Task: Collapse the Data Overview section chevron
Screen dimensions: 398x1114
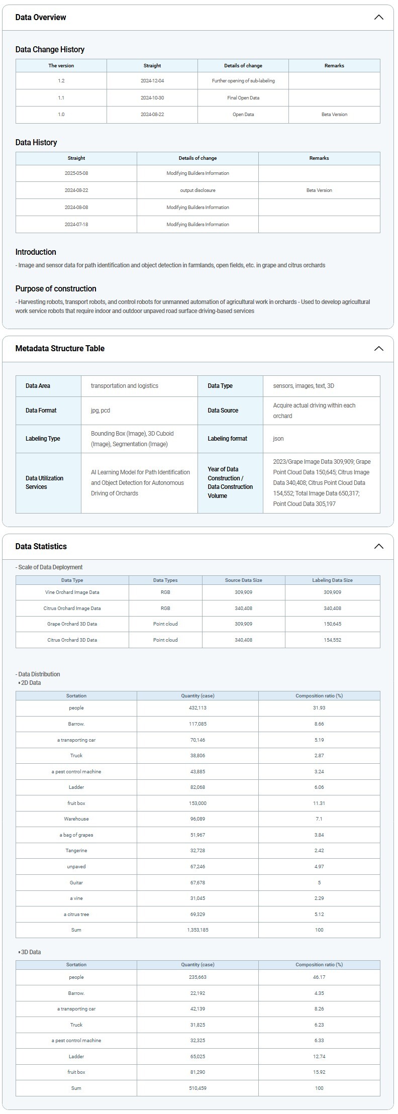Action: [x=378, y=18]
